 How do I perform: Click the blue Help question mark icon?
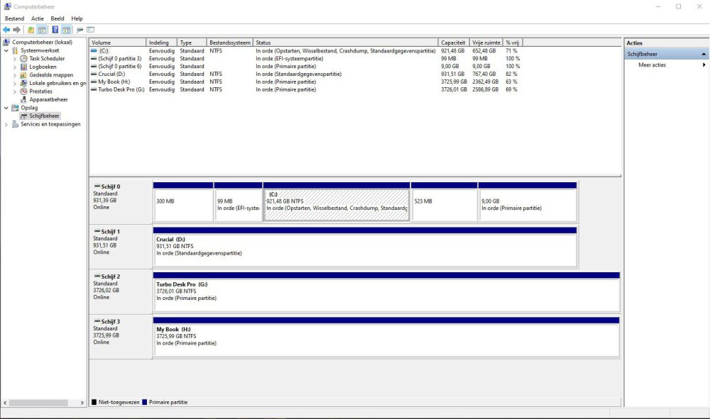pyautogui.click(x=55, y=30)
